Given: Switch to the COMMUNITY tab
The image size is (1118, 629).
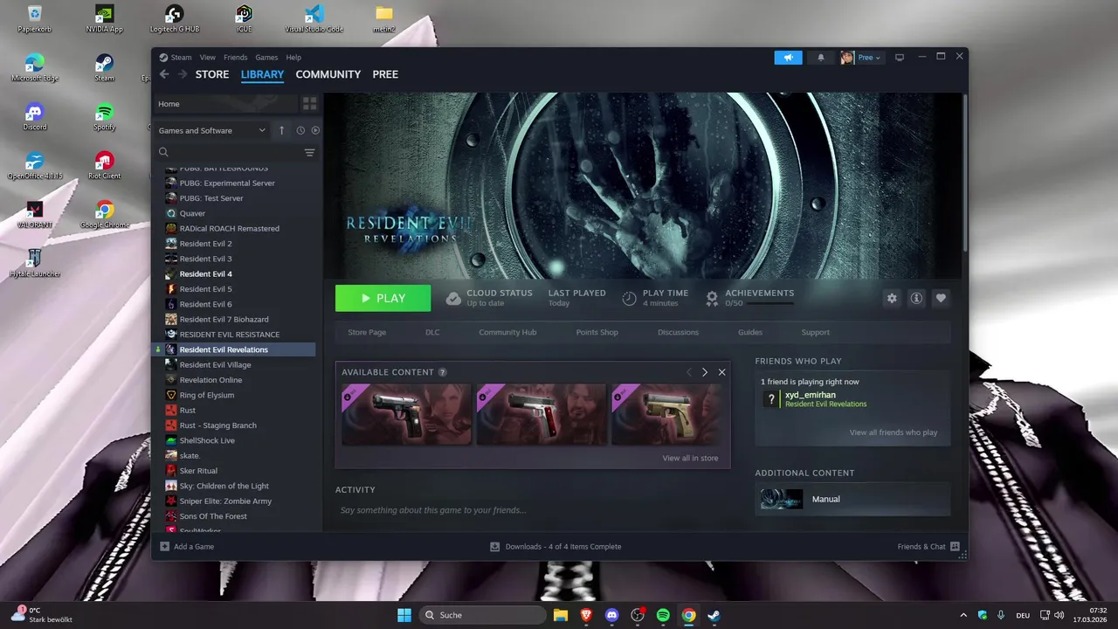Looking at the screenshot, I should (x=328, y=74).
